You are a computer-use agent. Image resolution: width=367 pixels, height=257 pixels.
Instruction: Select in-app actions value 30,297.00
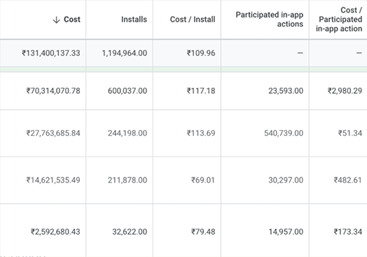tap(286, 180)
